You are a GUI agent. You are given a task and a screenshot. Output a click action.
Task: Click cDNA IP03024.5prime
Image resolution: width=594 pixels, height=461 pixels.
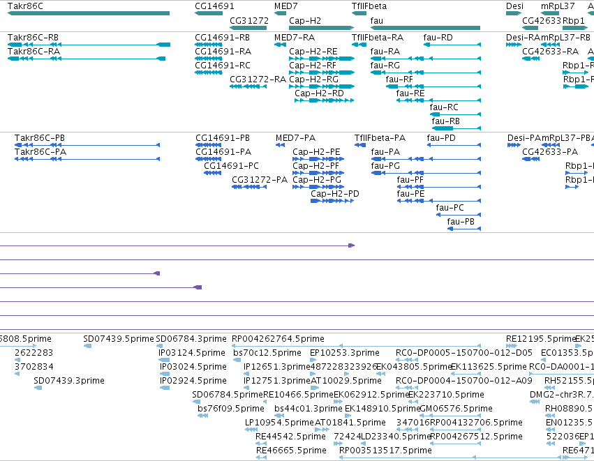[x=193, y=367]
